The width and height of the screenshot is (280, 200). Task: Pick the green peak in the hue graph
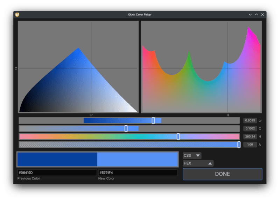[x=189, y=53]
